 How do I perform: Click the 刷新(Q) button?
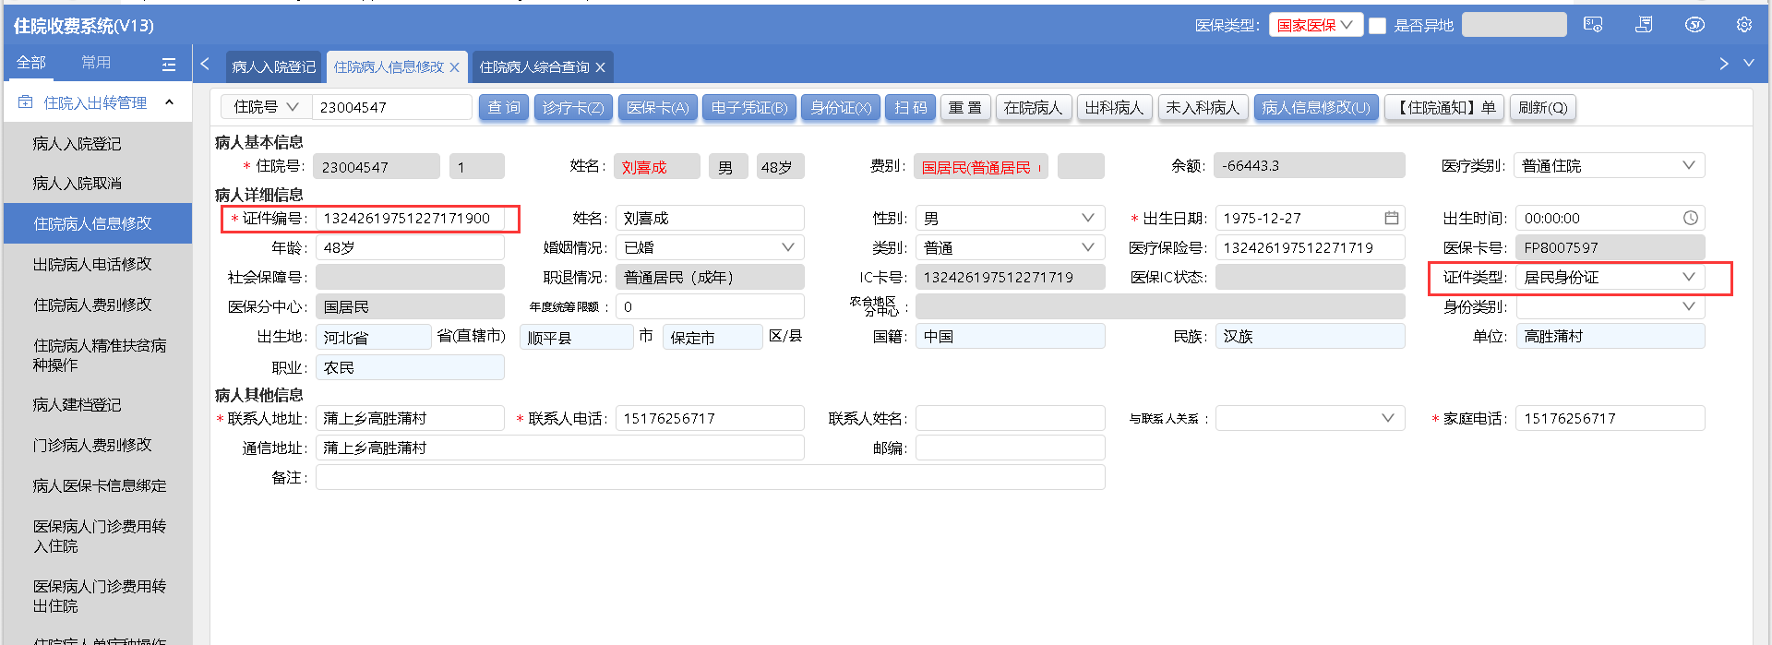tap(1543, 108)
